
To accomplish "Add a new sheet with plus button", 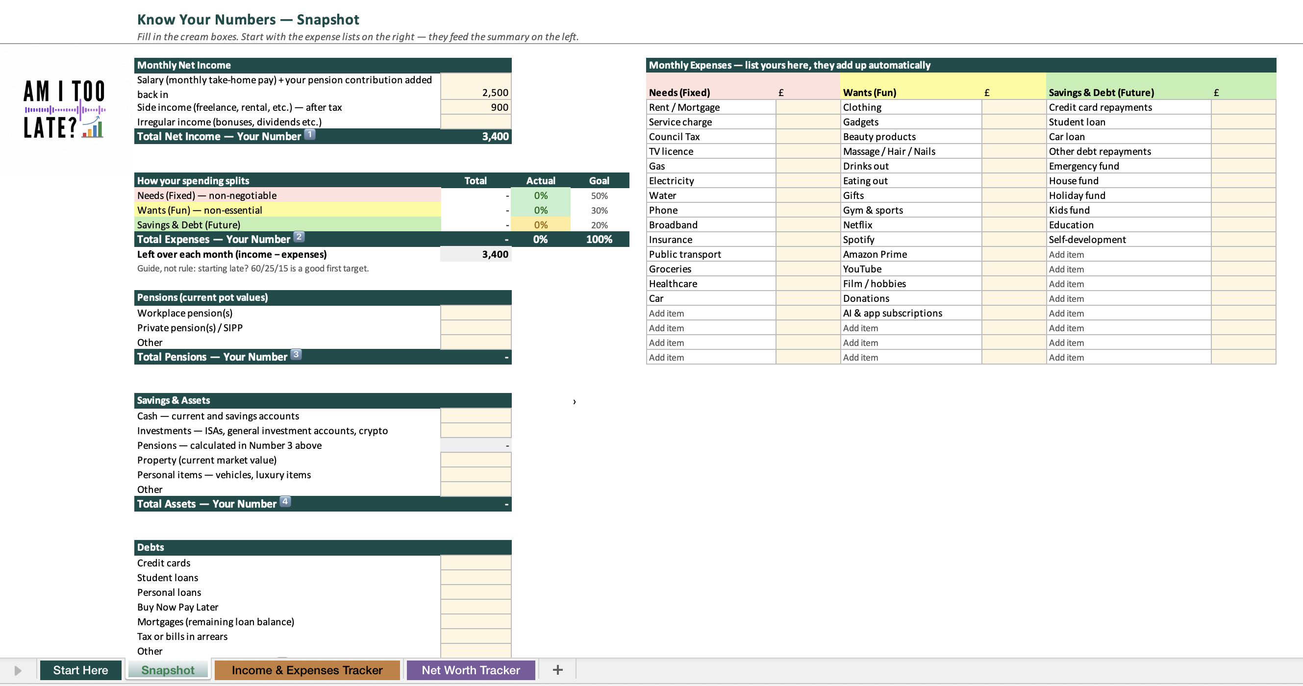I will point(557,670).
